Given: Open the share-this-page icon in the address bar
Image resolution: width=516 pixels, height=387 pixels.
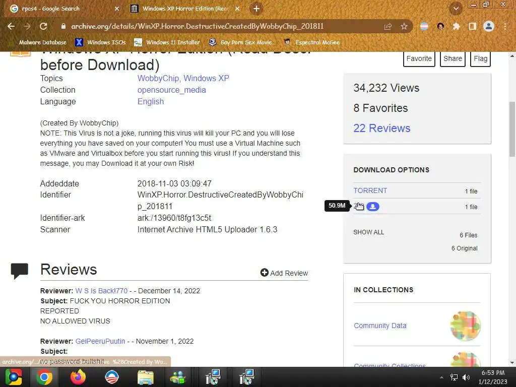Looking at the screenshot, I should pos(388,26).
